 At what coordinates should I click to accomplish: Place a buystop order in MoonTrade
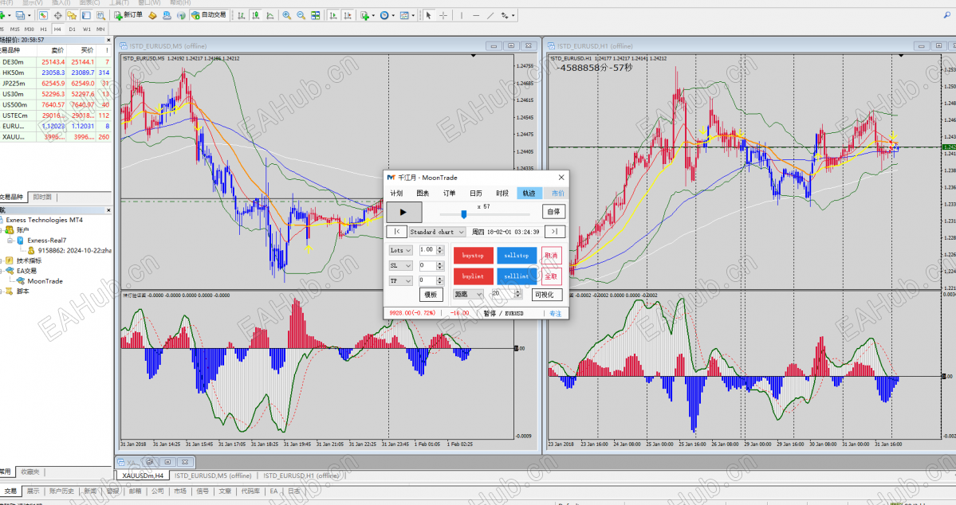pos(473,256)
